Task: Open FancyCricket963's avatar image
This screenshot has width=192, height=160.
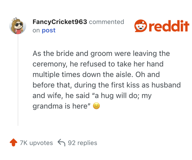Action: [18, 26]
